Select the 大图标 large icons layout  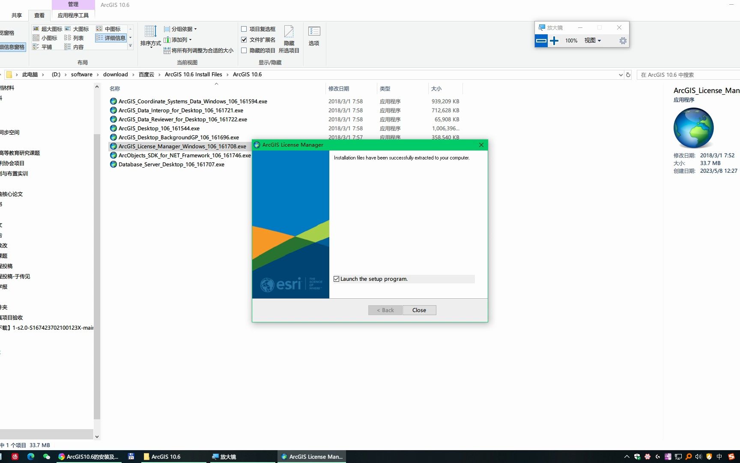tap(77, 29)
